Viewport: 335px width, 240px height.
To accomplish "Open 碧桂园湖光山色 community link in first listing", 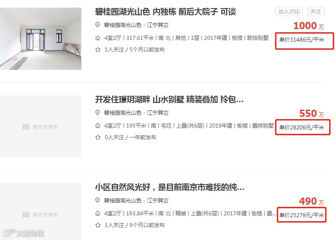I will click(123, 25).
